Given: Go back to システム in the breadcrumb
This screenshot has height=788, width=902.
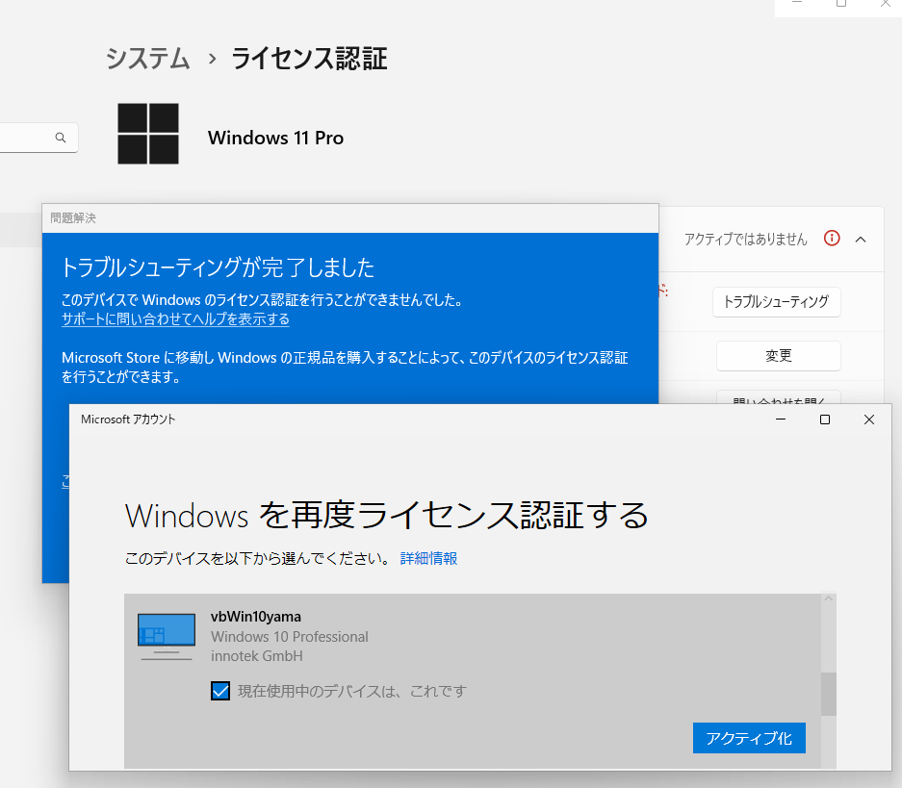Looking at the screenshot, I should coord(147,59).
